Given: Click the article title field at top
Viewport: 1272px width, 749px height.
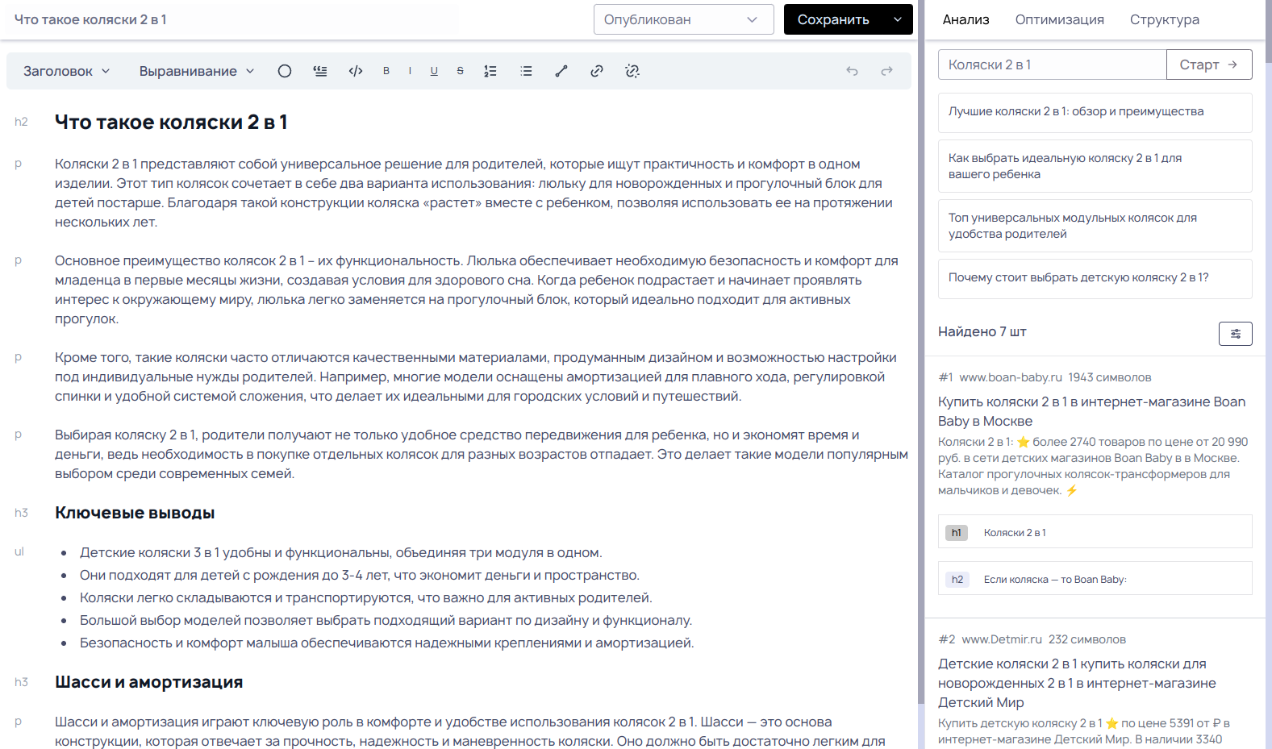Looking at the screenshot, I should (234, 19).
